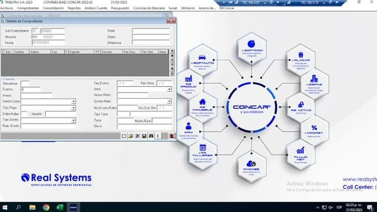Image resolution: width=377 pixels, height=212 pixels.
Task: Expand the Tipo Docmto dropdown
Action: tap(73, 120)
